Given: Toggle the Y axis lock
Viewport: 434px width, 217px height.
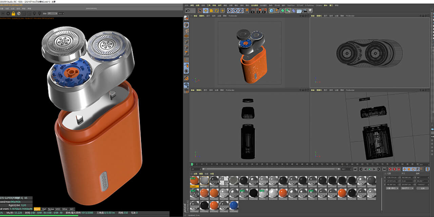Looking at the screenshot, I should tap(235, 11).
